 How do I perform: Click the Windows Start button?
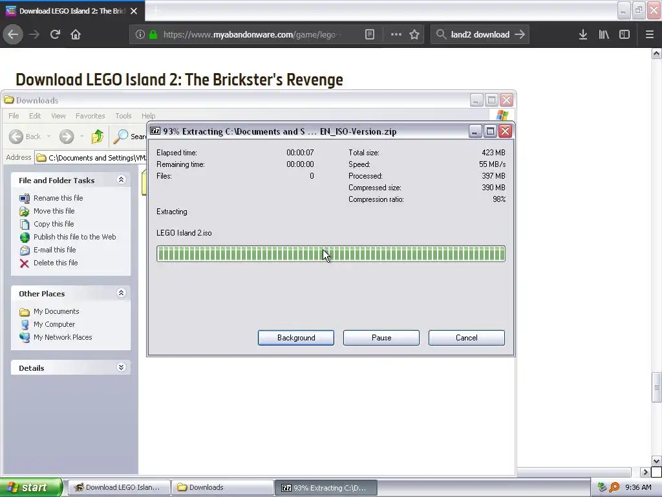(31, 487)
